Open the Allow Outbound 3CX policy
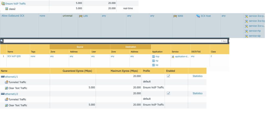This screenshot has height=115, width=271. pos(13,16)
